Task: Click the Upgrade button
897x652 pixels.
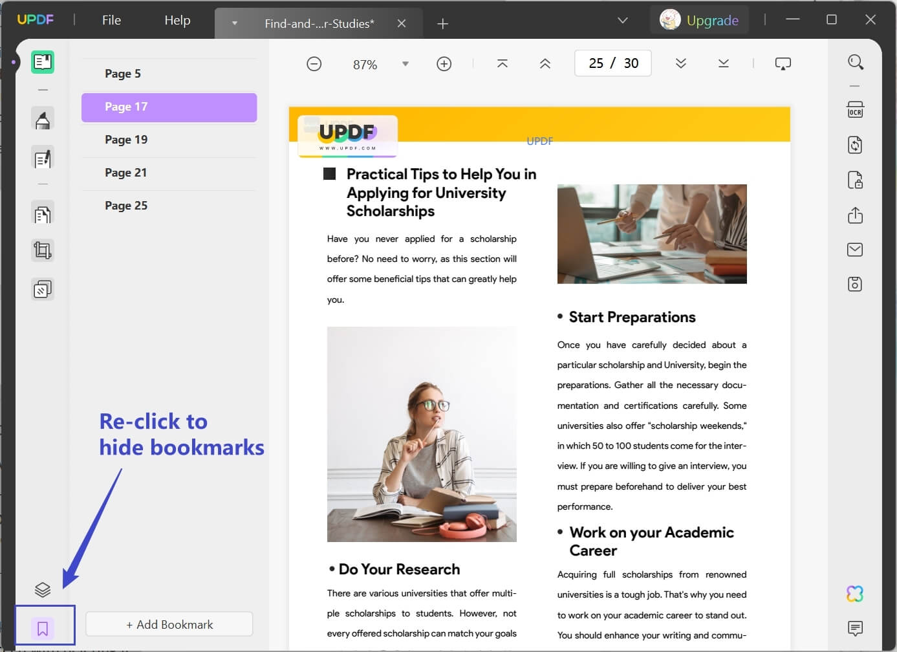Action: 699,20
